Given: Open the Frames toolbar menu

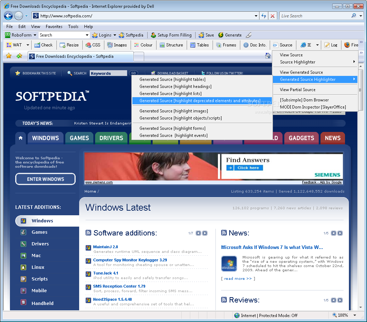Looking at the screenshot, I should point(226,45).
